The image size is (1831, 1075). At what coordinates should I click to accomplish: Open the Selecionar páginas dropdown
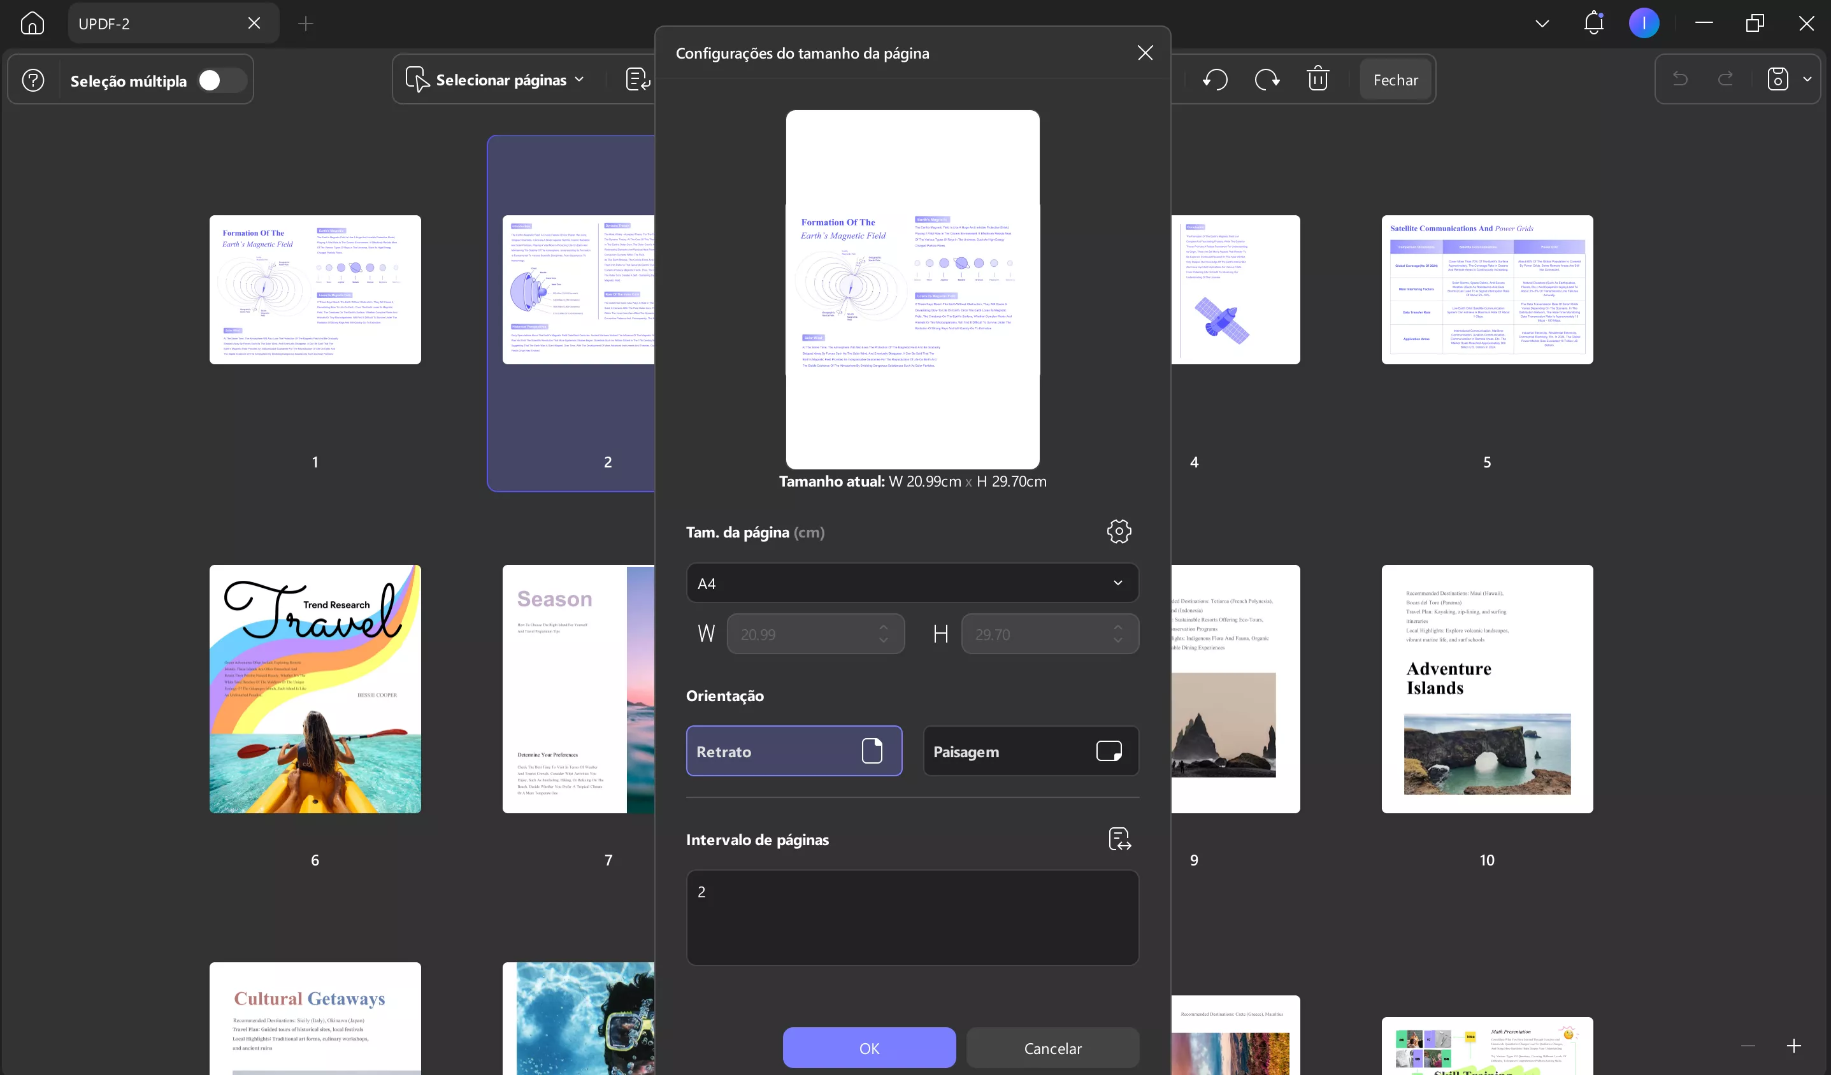pyautogui.click(x=500, y=79)
